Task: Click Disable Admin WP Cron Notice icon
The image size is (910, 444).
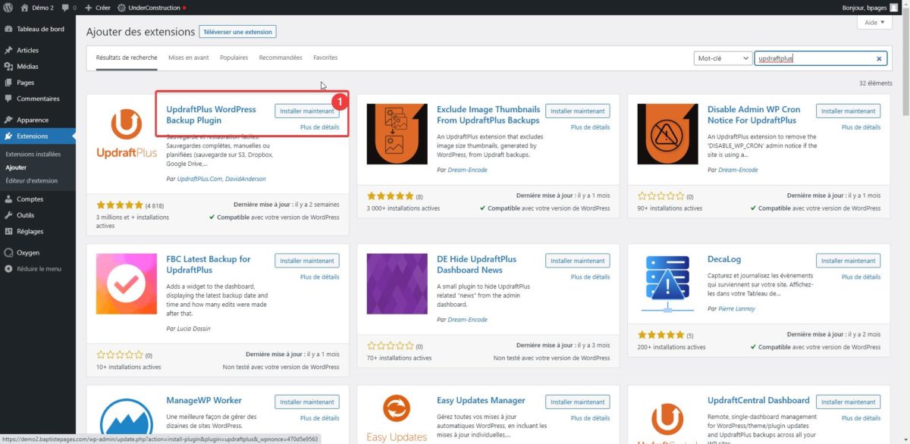Action: [x=668, y=134]
